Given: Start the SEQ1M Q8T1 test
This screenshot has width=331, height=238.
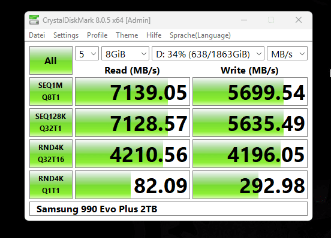Looking at the screenshot, I should 51,91.
